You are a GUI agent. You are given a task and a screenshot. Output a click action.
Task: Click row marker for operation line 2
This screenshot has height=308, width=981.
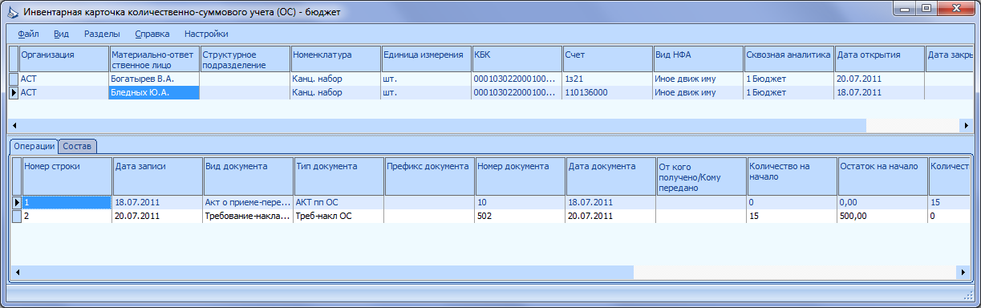(x=17, y=216)
